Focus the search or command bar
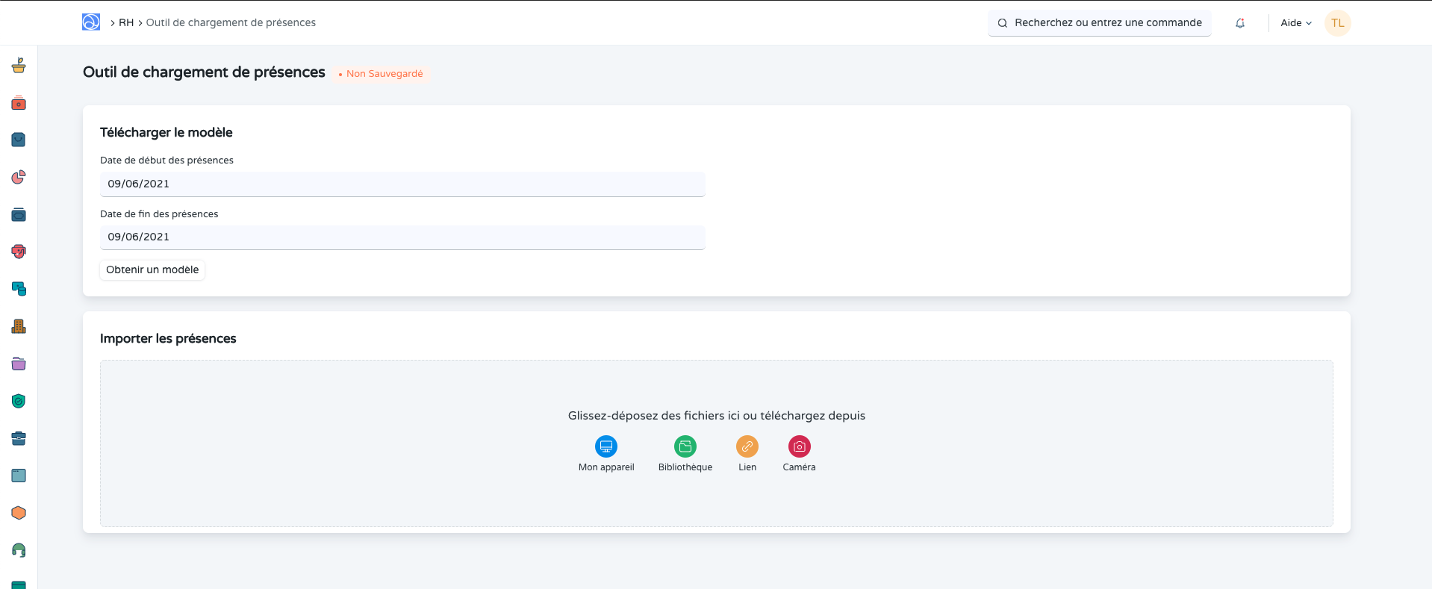1432x589 pixels. click(x=1099, y=23)
